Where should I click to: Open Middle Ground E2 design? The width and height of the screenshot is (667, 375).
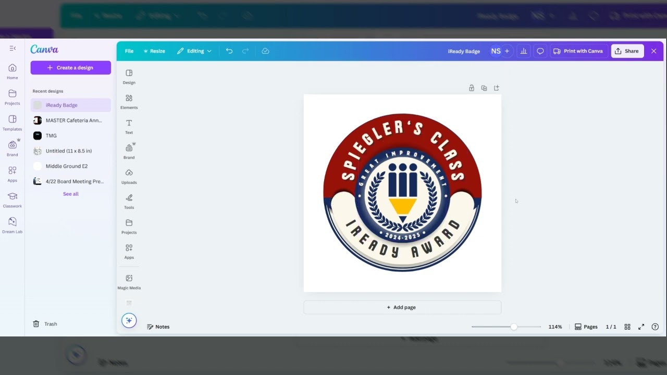point(71,166)
